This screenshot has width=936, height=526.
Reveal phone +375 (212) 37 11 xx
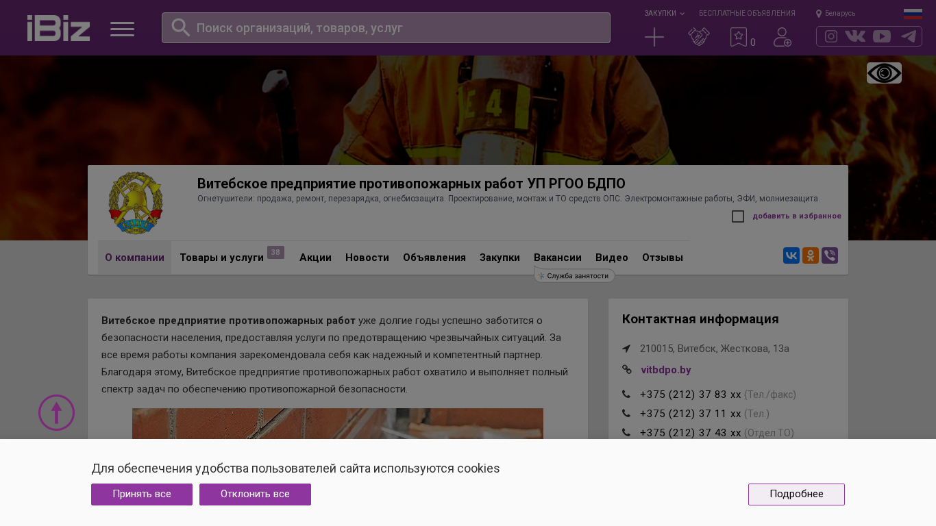pyautogui.click(x=691, y=414)
